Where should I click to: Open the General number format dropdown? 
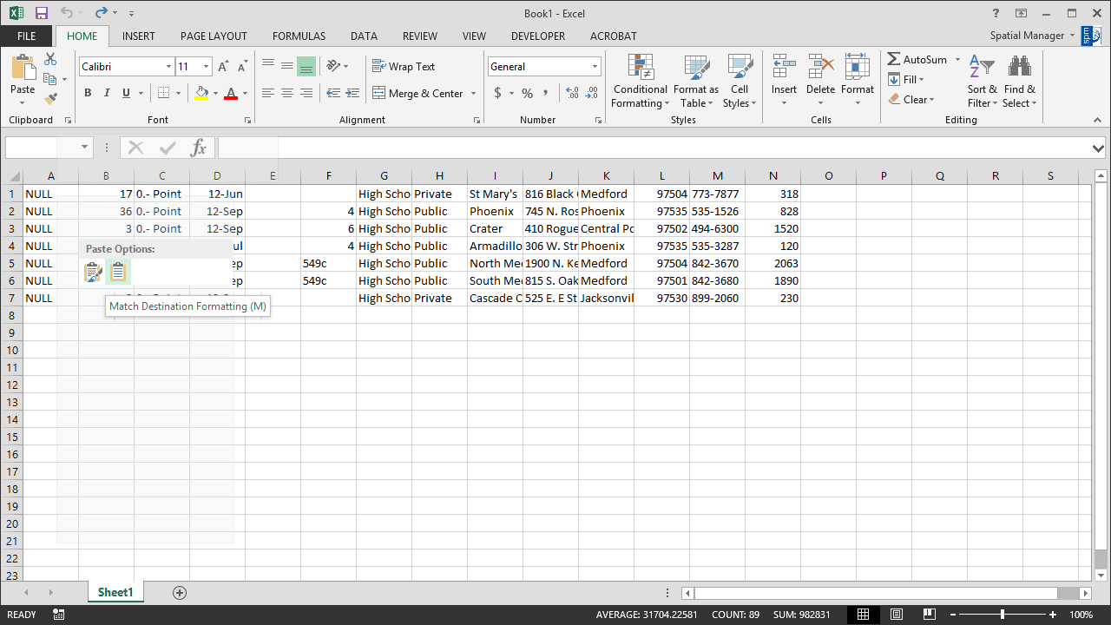point(595,67)
